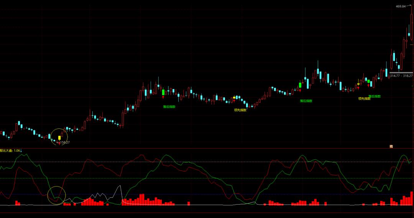Click the white dashed reference line in indicator panel
This screenshot has width=414, height=218.
[x=206, y=162]
